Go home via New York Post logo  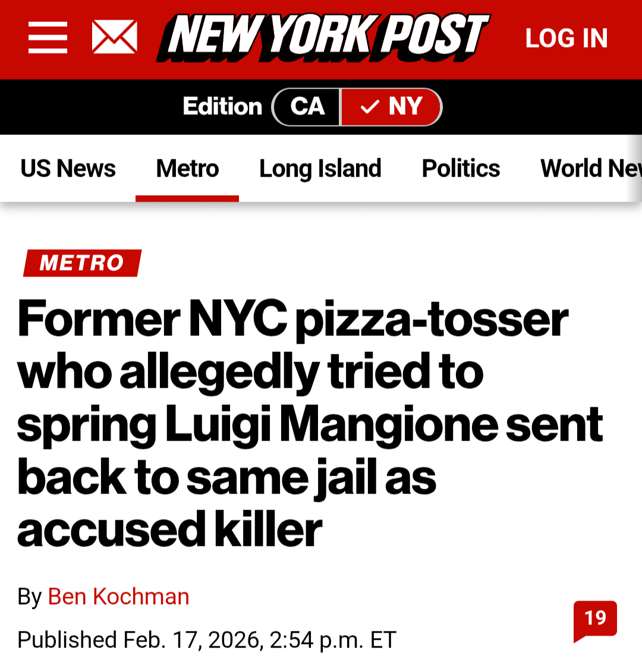(x=323, y=37)
